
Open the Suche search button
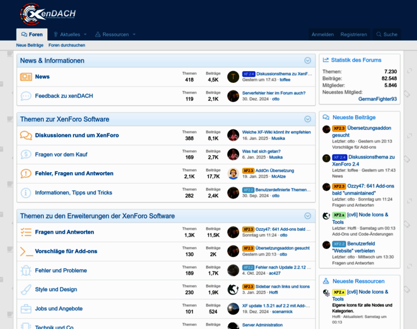387,35
